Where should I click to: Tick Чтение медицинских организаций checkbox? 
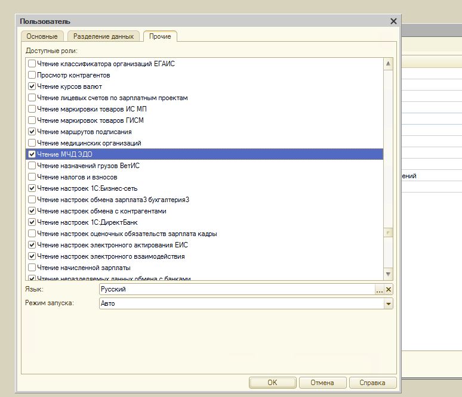click(32, 143)
